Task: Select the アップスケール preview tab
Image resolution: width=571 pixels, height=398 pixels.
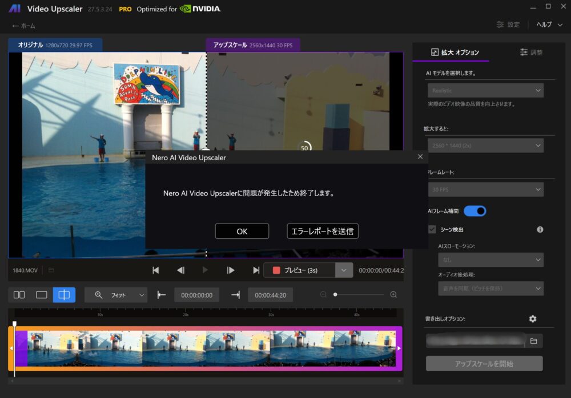Action: [253, 45]
